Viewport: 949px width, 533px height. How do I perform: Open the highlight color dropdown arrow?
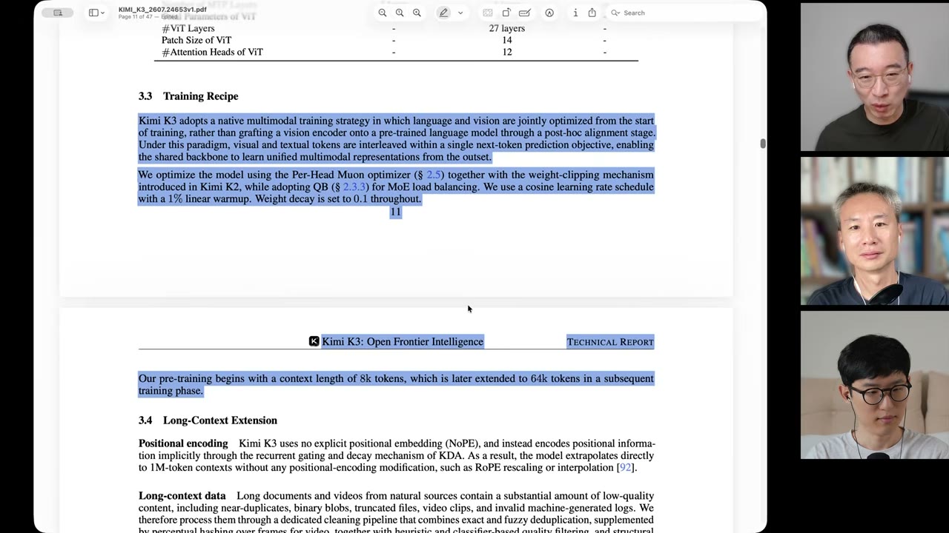tap(460, 13)
